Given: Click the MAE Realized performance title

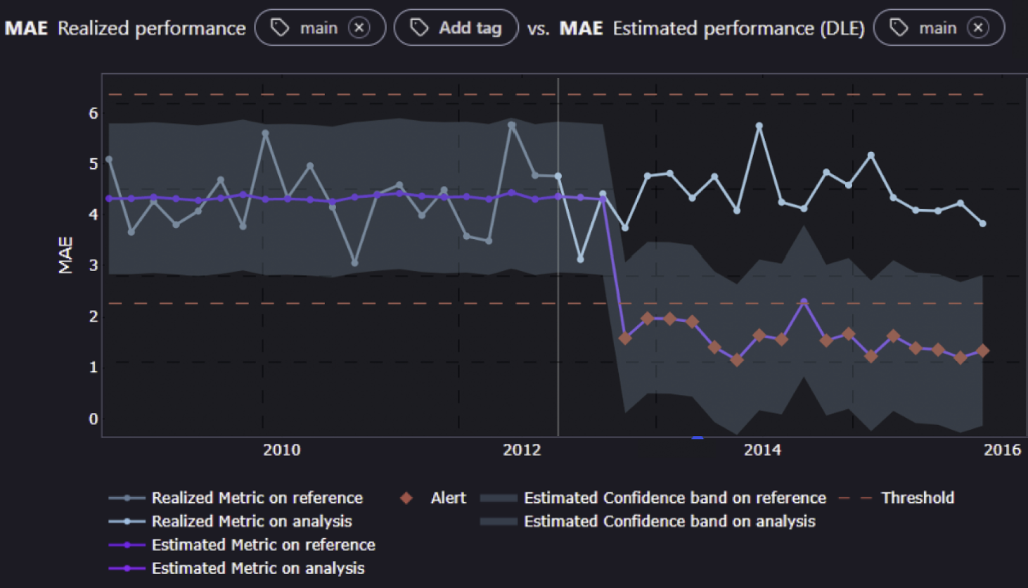Looking at the screenshot, I should pyautogui.click(x=125, y=28).
